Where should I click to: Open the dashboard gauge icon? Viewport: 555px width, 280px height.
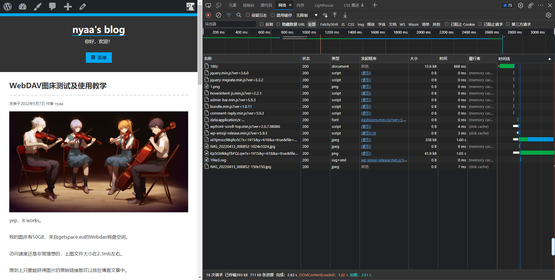[23, 6]
